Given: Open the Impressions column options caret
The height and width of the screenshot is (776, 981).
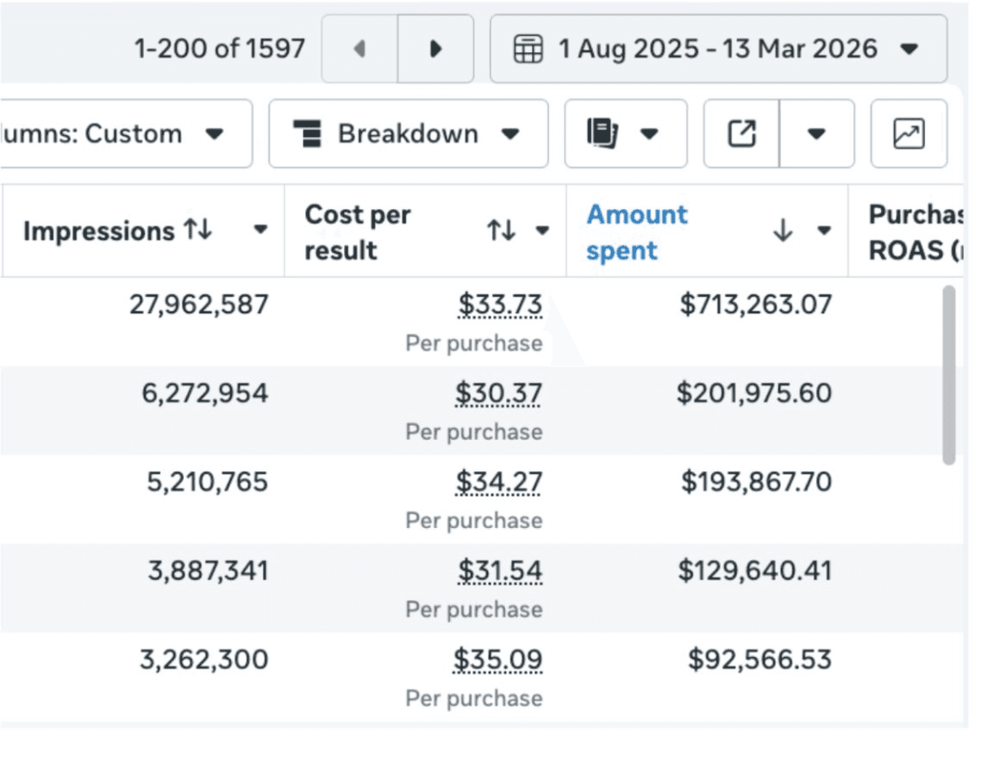Looking at the screenshot, I should 260,231.
